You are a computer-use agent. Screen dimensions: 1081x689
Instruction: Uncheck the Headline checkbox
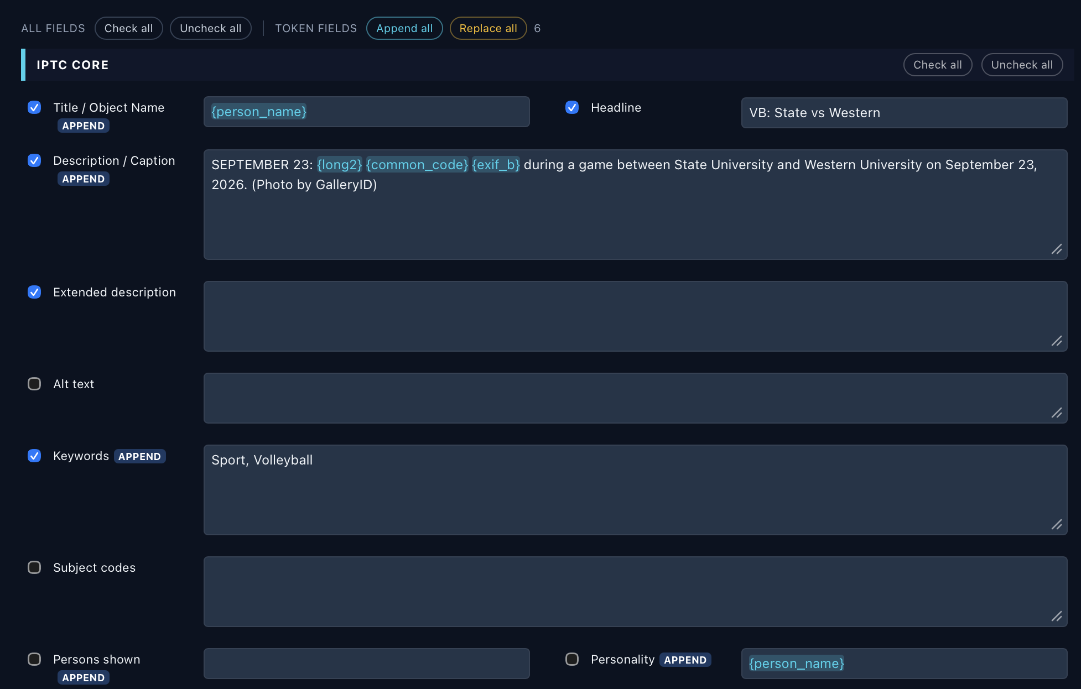tap(572, 107)
